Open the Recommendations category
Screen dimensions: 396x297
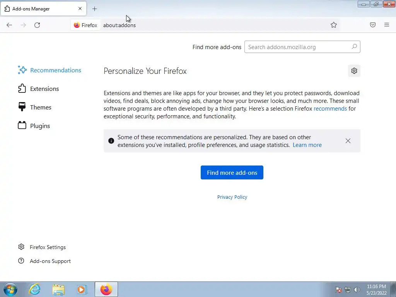[49, 70]
